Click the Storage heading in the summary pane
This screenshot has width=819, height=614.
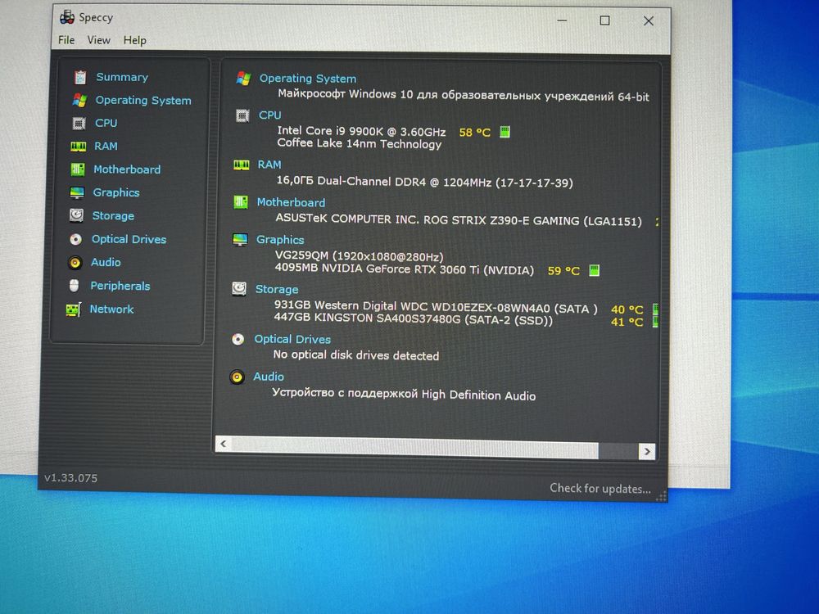[x=277, y=289]
